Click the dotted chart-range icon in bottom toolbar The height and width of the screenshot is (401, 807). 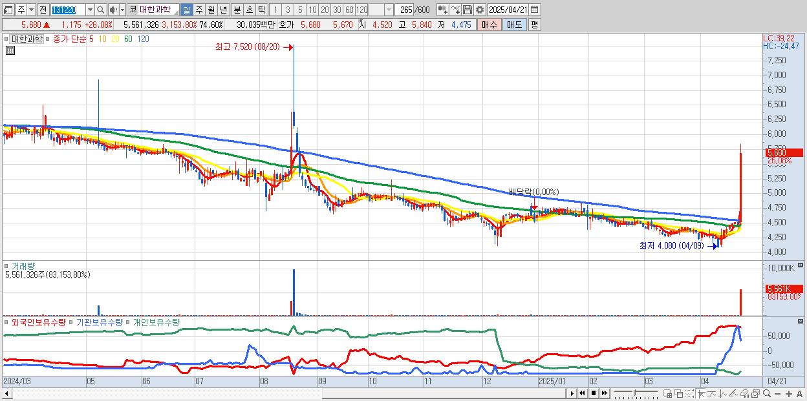coord(689,393)
